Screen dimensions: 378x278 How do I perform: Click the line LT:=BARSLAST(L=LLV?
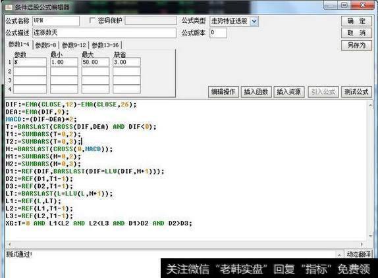pyautogui.click(x=59, y=194)
